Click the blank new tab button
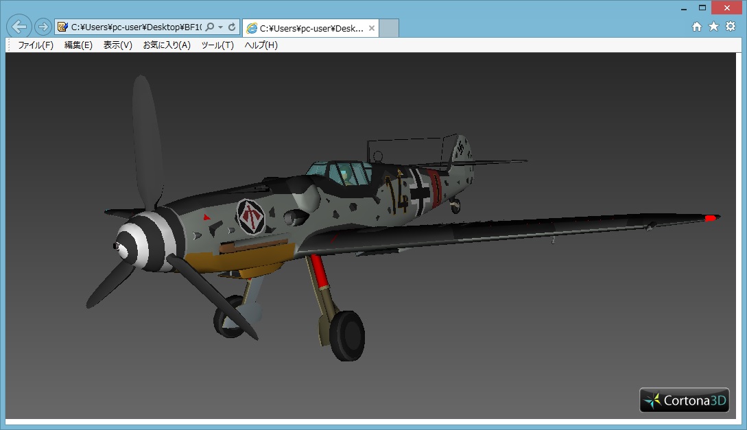Image resolution: width=747 pixels, height=430 pixels. 389,28
